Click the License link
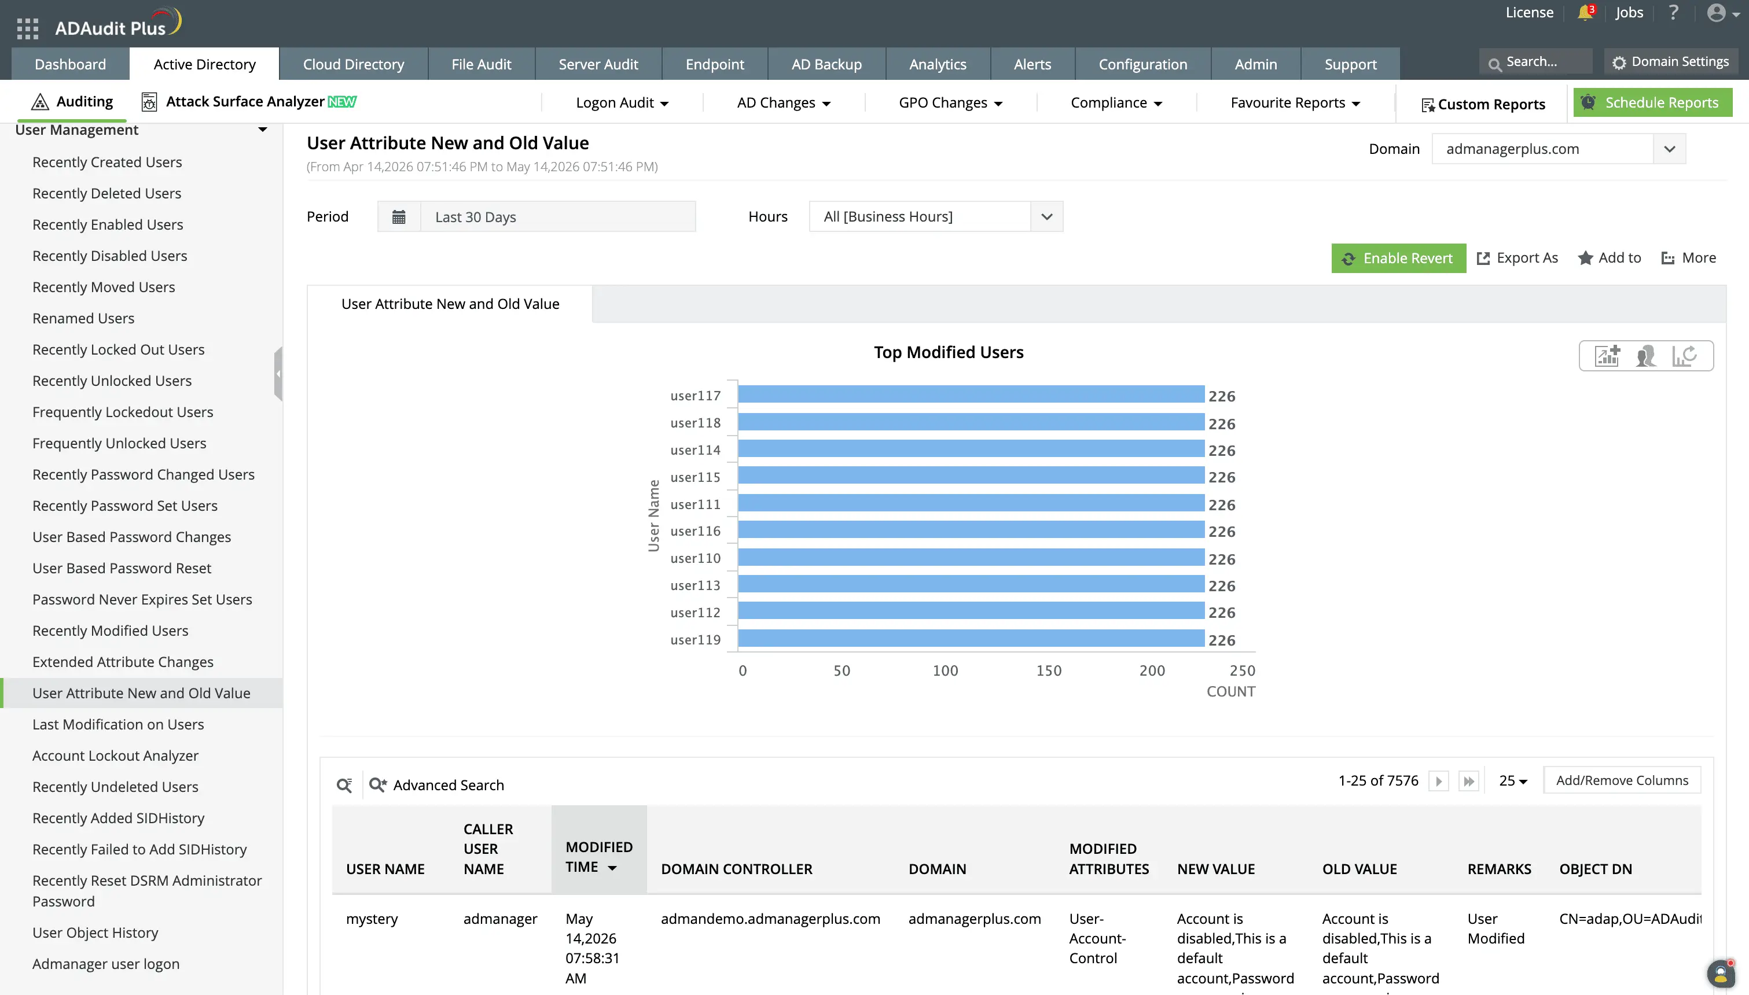The width and height of the screenshot is (1749, 995). pyautogui.click(x=1529, y=12)
